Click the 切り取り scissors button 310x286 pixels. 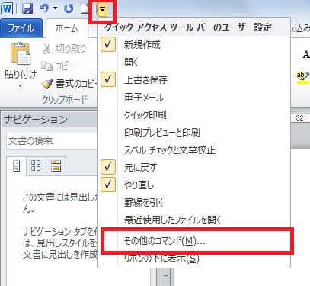click(65, 48)
